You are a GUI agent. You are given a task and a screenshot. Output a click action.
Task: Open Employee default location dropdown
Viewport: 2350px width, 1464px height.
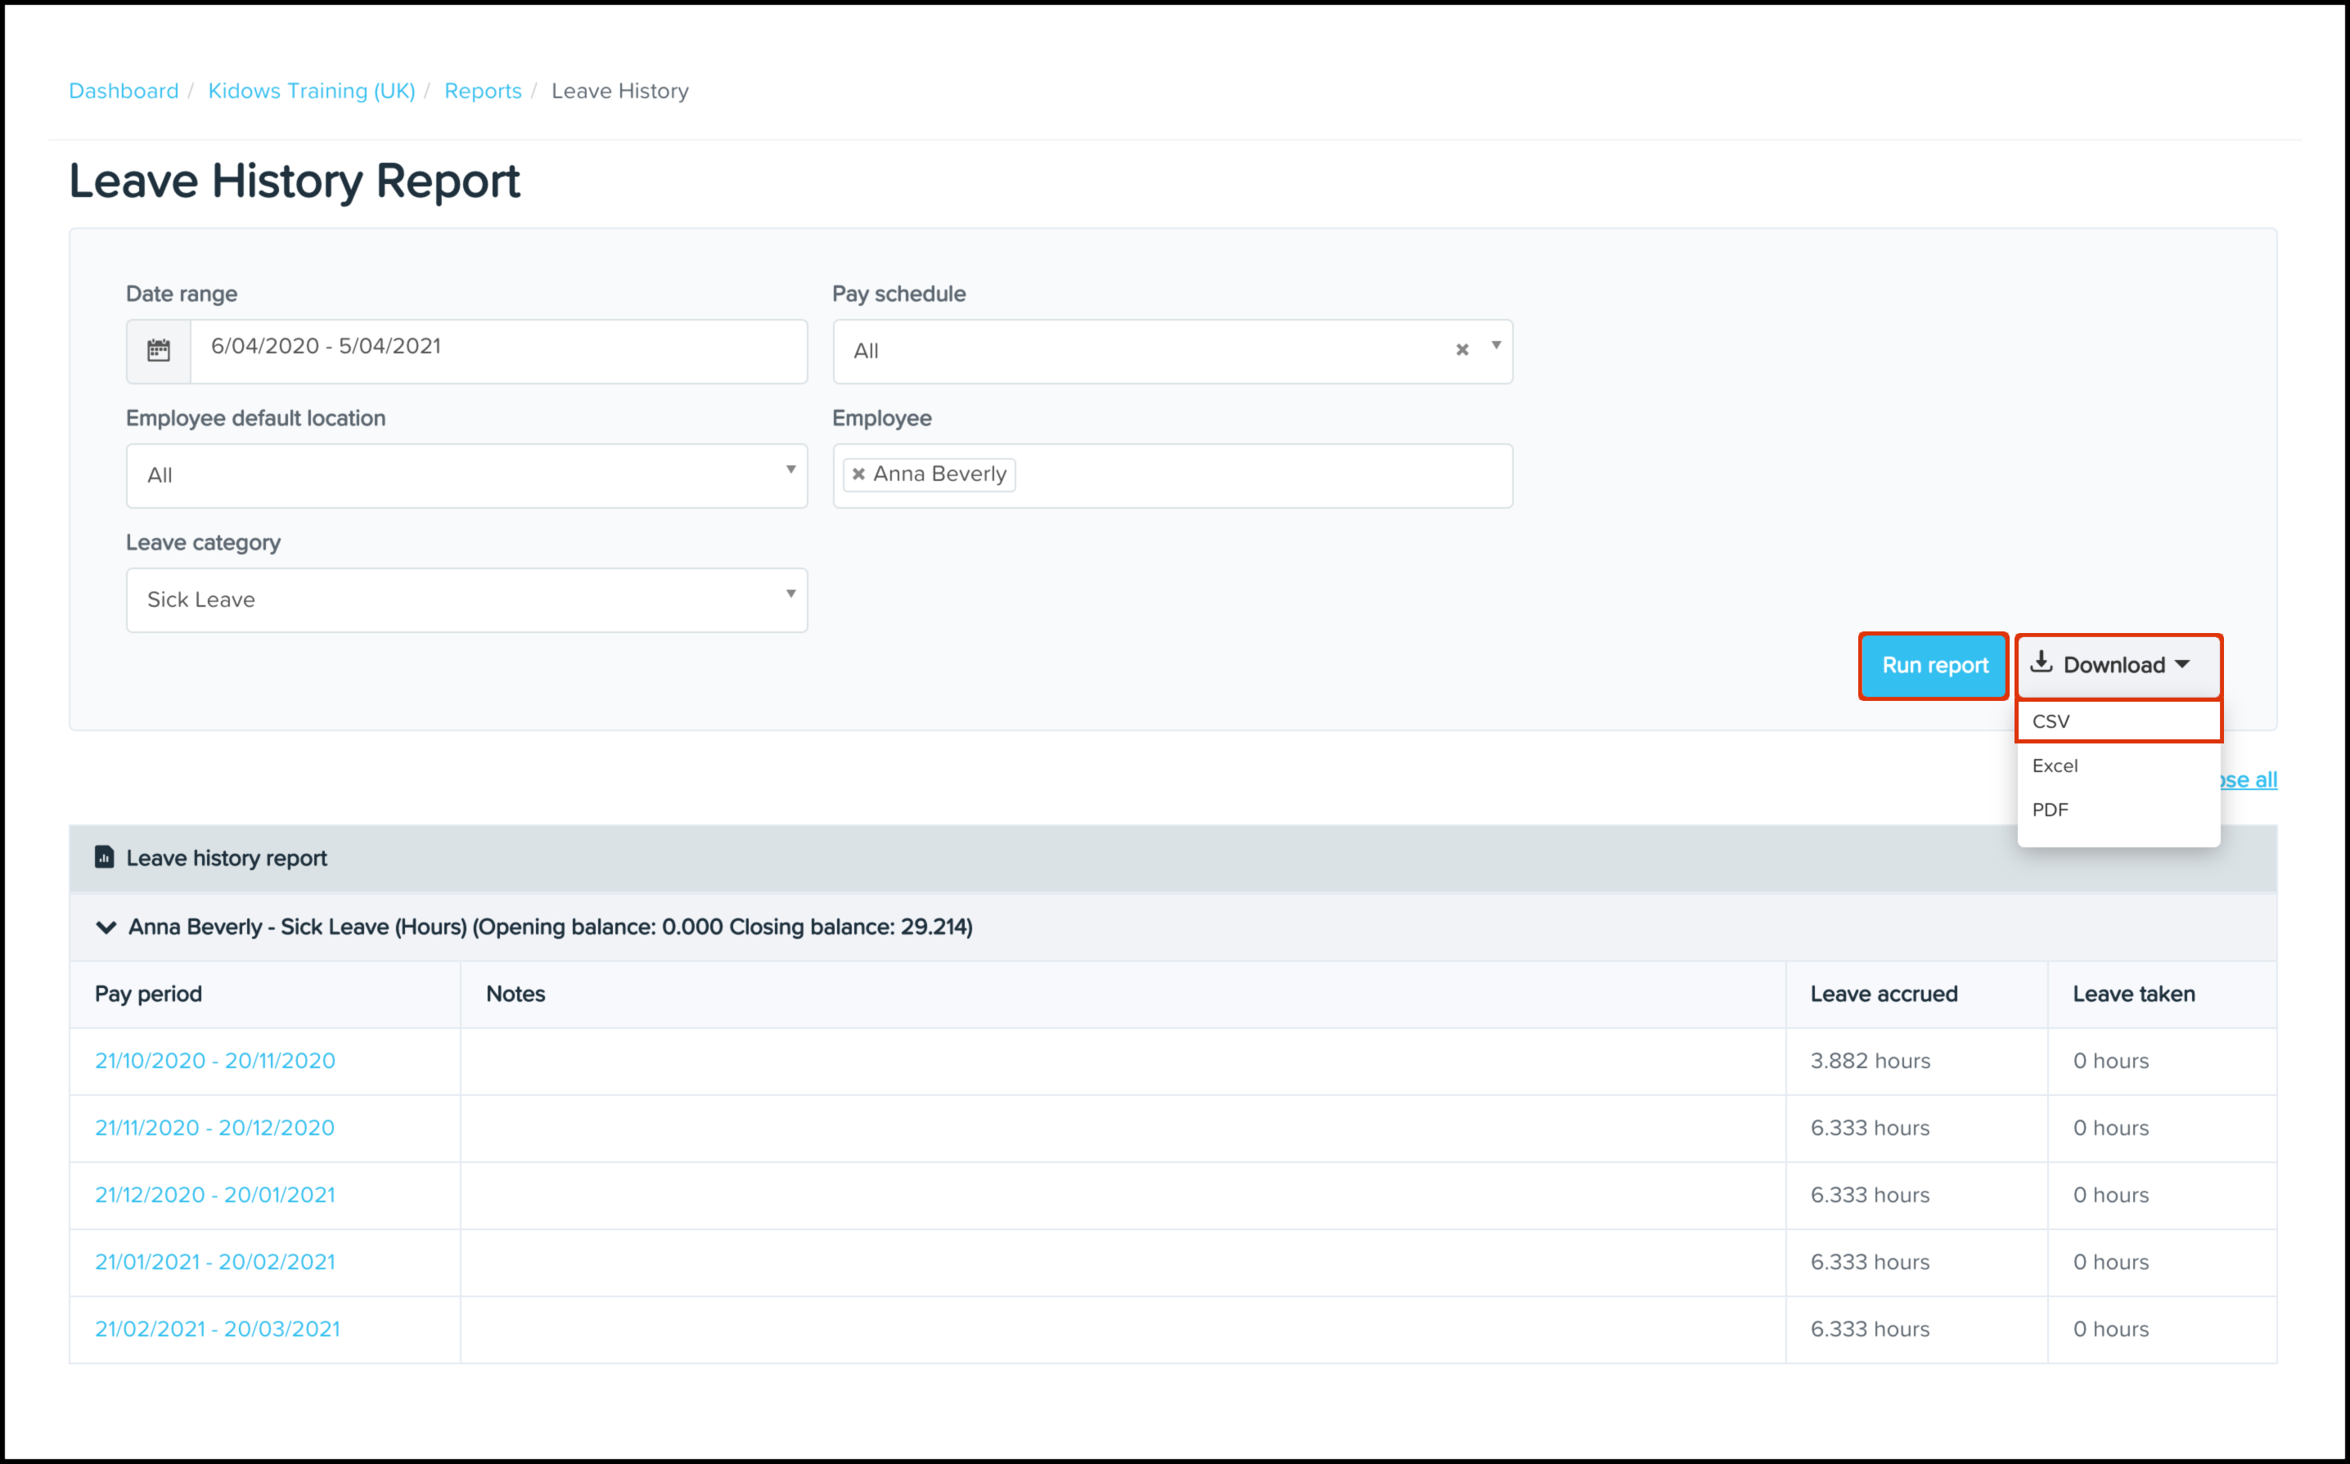465,475
